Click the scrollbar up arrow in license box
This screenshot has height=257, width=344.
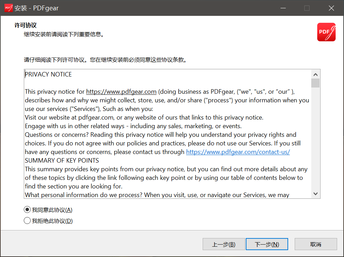pos(315,74)
